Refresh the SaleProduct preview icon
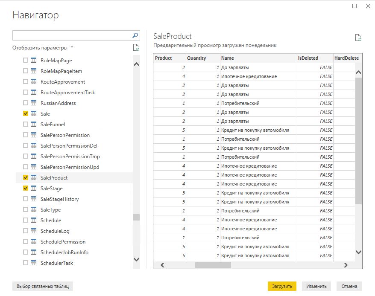The width and height of the screenshot is (375, 296). click(358, 38)
